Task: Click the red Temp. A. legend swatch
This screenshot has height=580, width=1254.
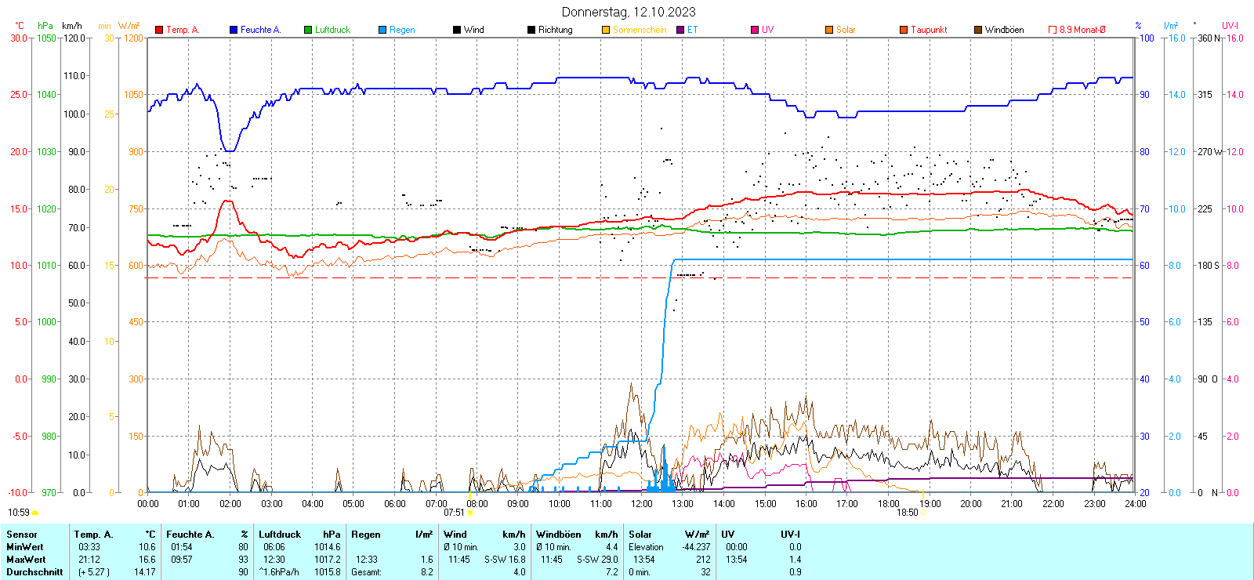Action: 159,30
